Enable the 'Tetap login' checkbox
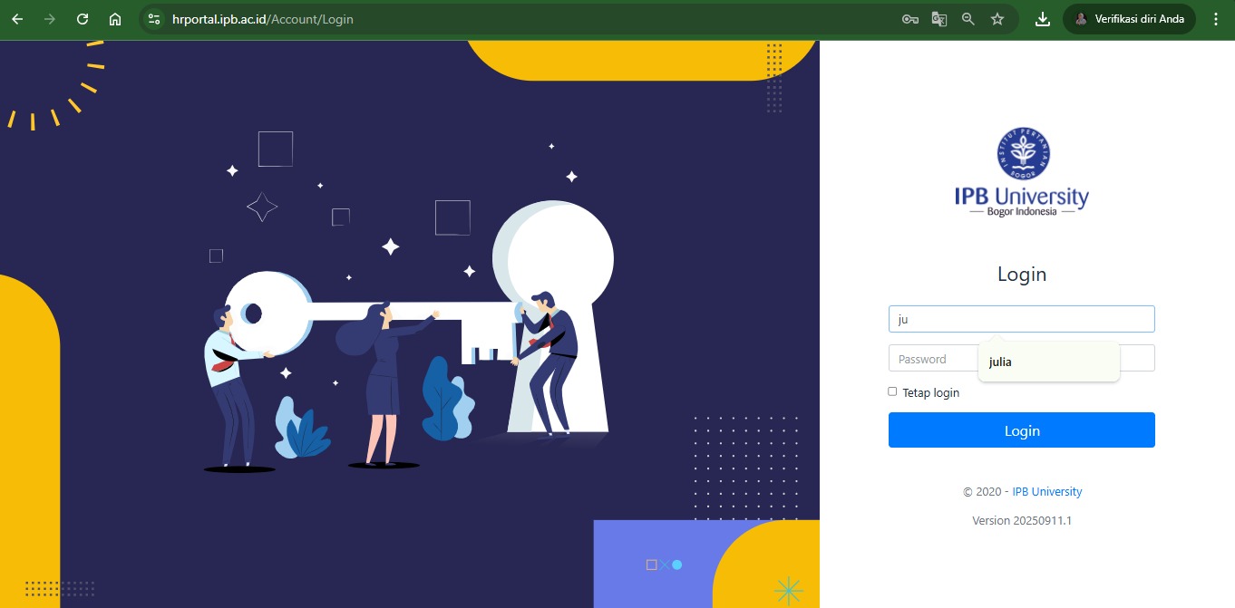 (x=892, y=391)
